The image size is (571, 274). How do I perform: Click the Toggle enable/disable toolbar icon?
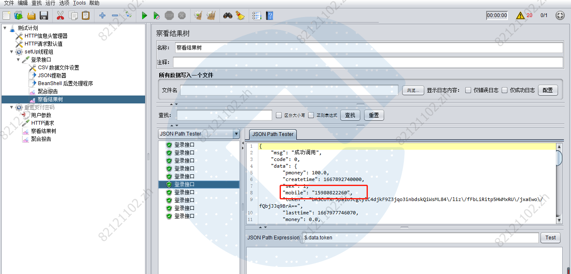(128, 15)
